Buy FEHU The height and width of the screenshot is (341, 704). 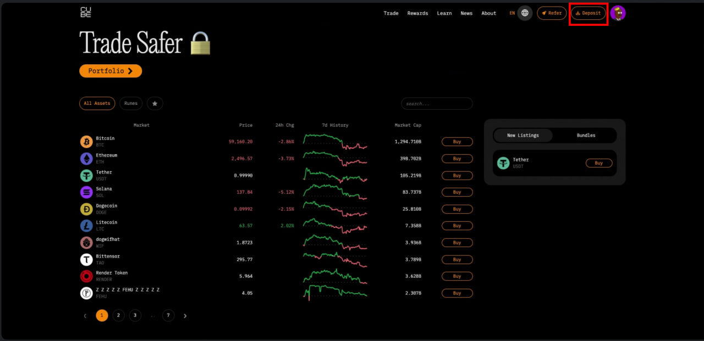[457, 293]
